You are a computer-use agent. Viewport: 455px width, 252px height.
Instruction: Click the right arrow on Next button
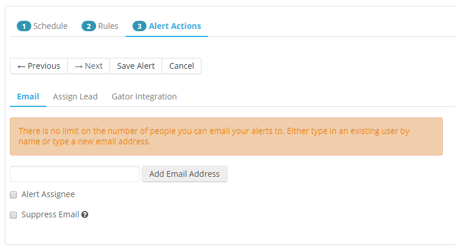79,66
